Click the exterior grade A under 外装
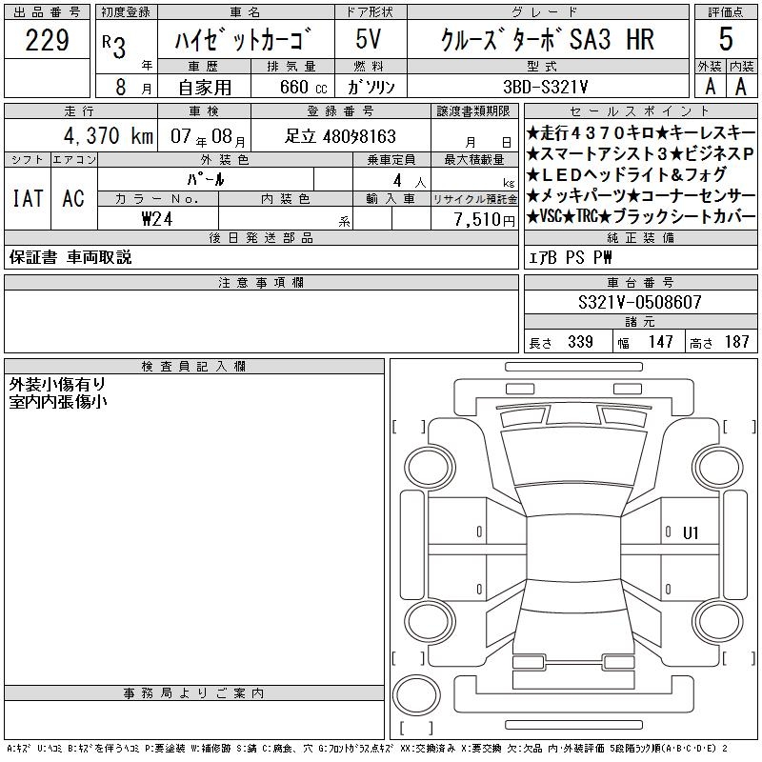Viewport: 762px width, 762px height. pos(711,87)
